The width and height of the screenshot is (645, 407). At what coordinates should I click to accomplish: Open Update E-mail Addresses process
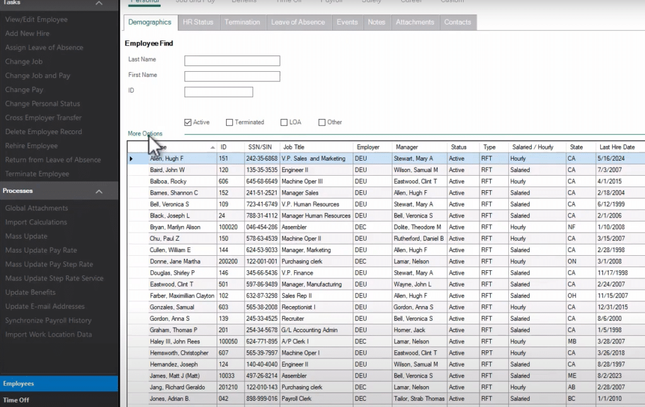[x=45, y=306]
